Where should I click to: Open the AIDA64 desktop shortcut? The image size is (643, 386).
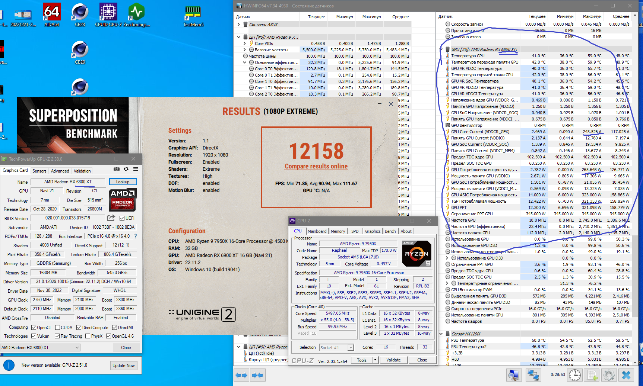point(52,15)
